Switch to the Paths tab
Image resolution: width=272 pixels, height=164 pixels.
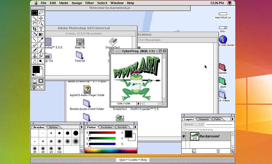217,119
